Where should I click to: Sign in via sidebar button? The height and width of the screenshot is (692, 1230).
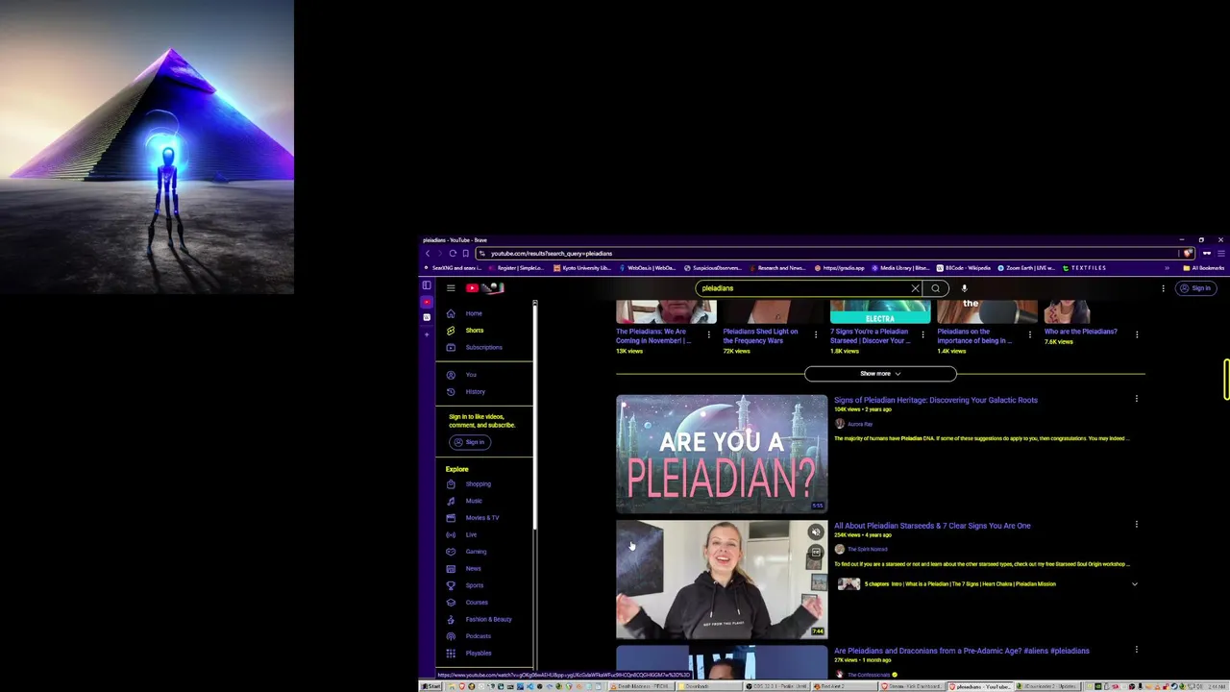click(x=470, y=442)
